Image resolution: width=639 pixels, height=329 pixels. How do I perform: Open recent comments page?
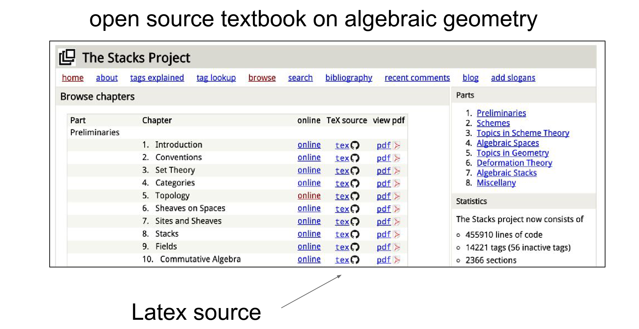point(417,78)
